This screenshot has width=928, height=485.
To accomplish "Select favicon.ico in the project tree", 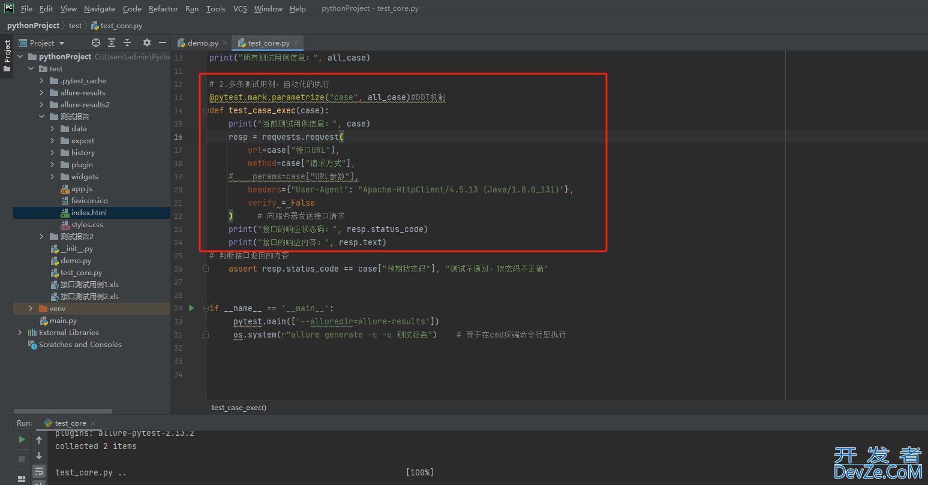I will click(x=89, y=200).
